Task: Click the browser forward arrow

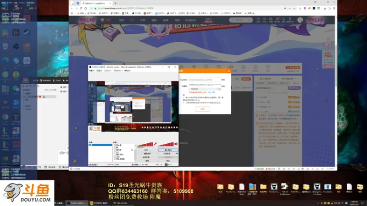Action: 77,8
